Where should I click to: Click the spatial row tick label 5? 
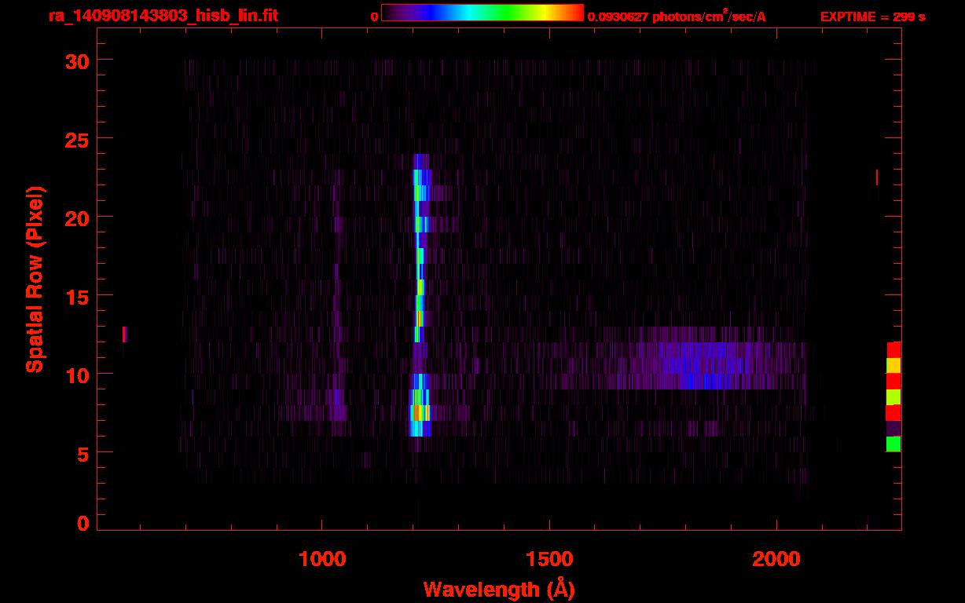(83, 453)
